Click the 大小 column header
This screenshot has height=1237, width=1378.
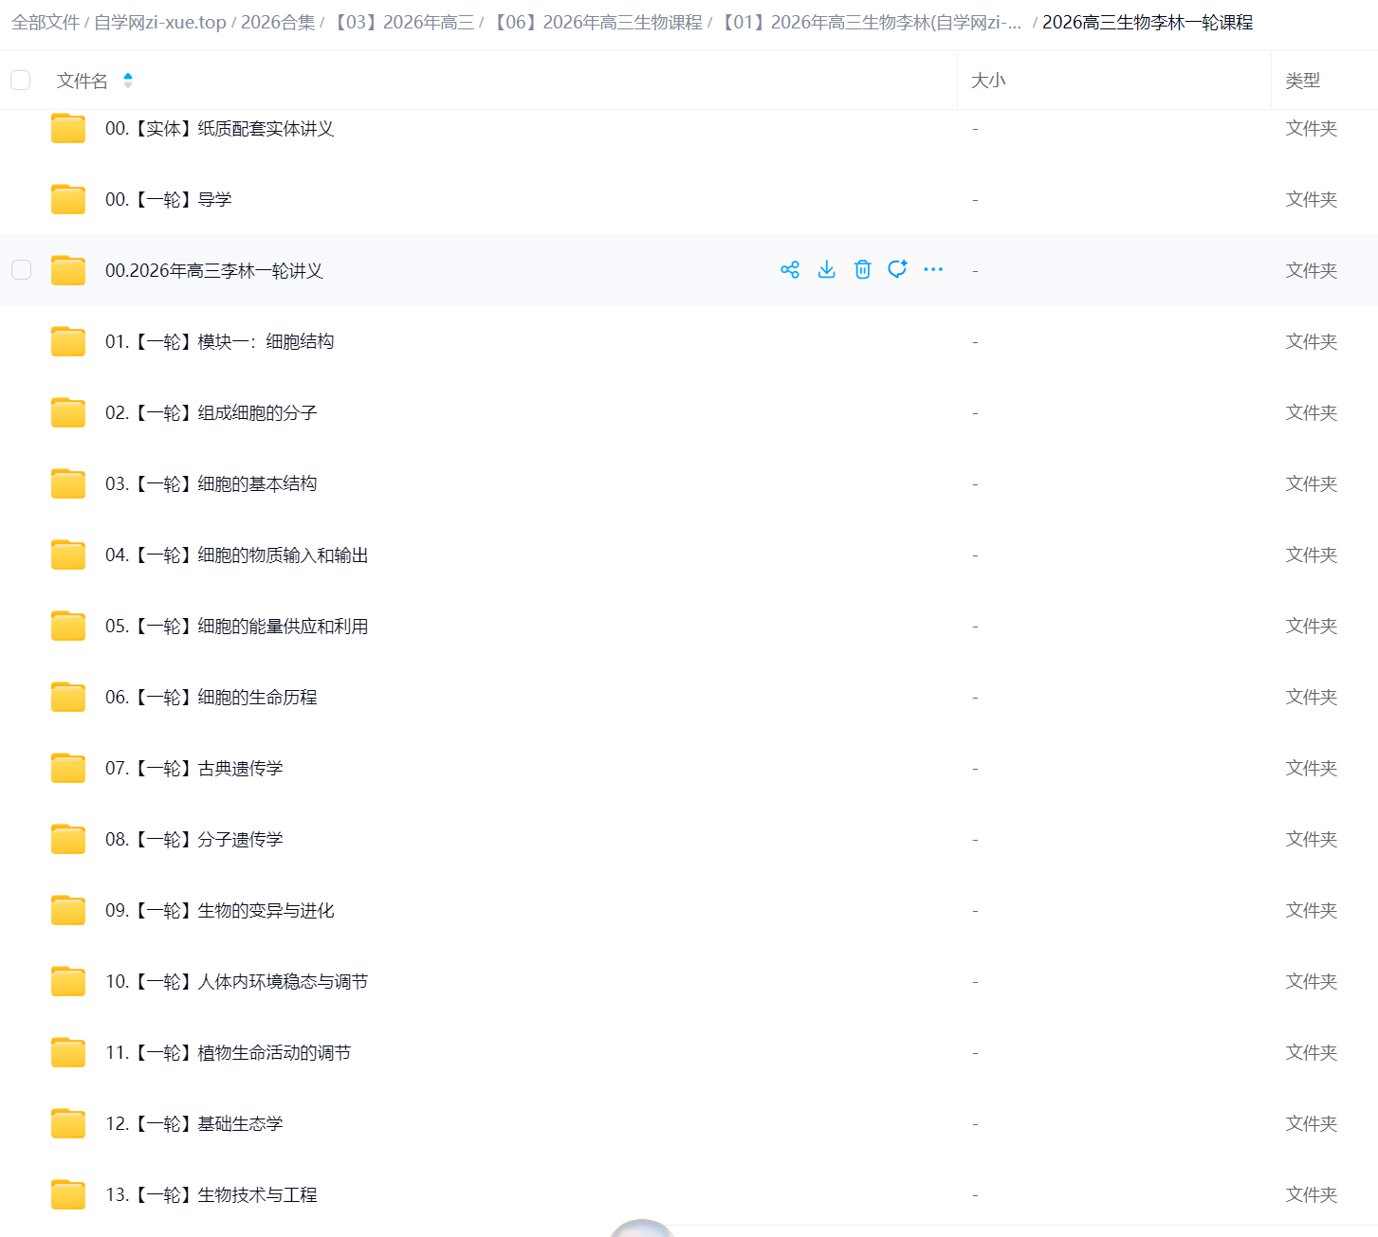(988, 81)
